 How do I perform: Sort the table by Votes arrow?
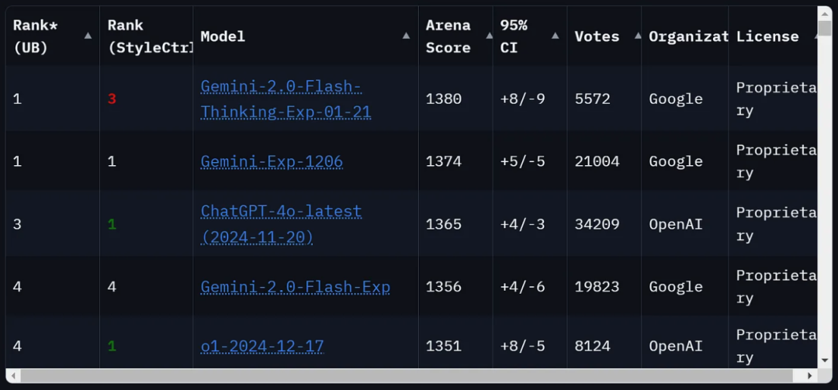638,36
